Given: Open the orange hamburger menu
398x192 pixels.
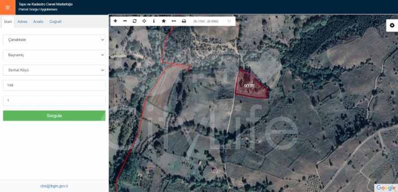Looking at the screenshot, I should [x=7, y=7].
